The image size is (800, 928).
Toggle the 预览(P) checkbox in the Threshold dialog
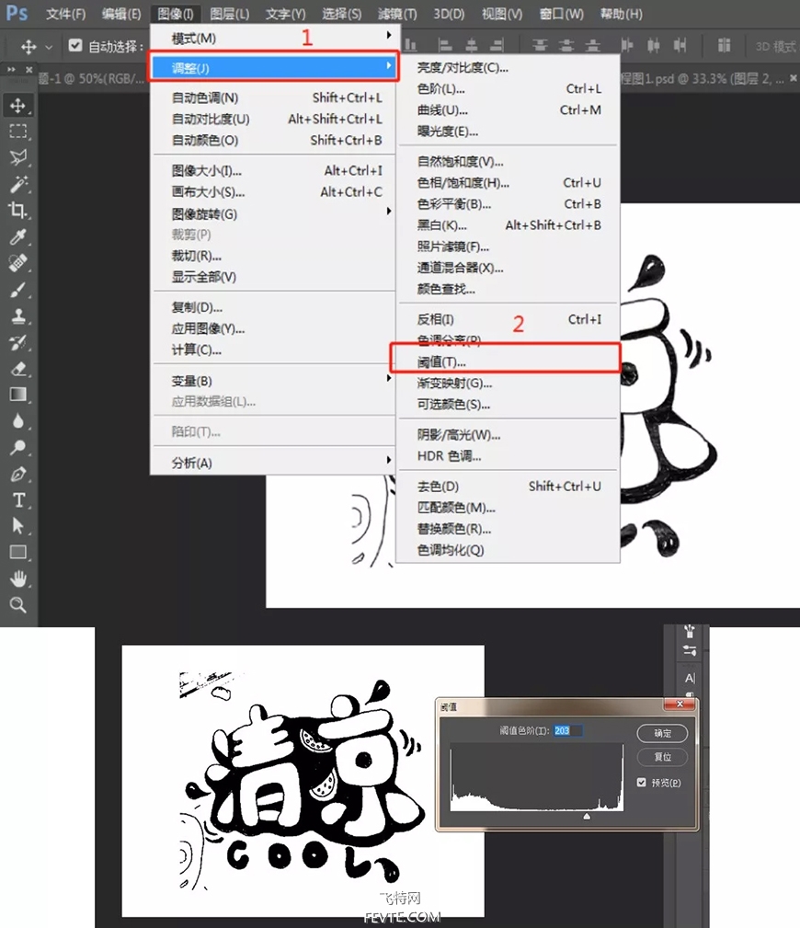click(641, 783)
